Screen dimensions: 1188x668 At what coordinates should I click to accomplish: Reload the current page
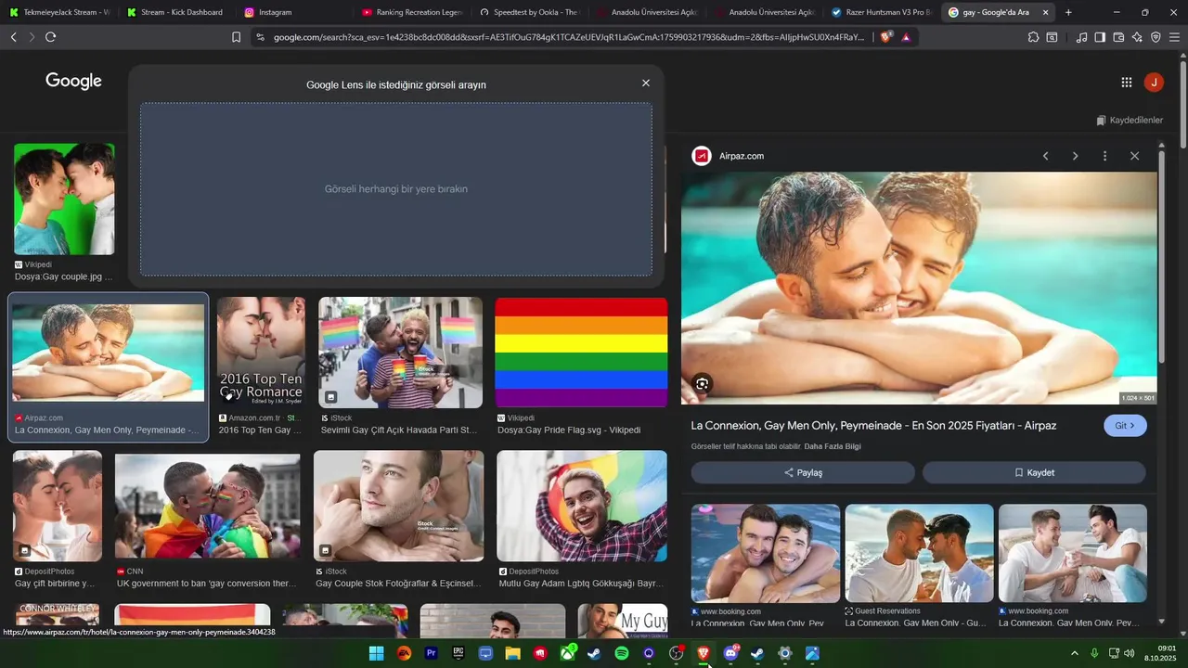tap(50, 37)
